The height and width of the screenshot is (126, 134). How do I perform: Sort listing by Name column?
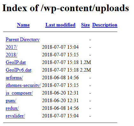[x=23, y=25]
